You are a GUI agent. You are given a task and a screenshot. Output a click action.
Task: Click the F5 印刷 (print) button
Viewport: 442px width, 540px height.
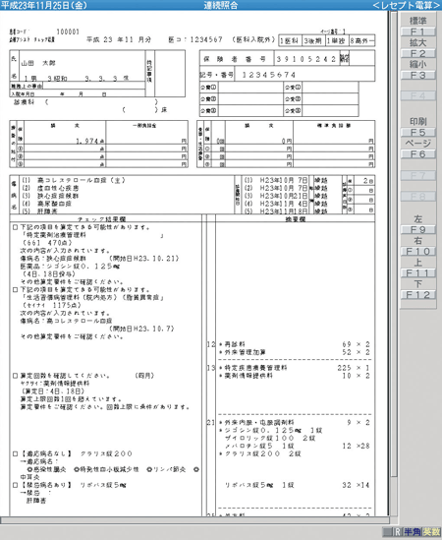(417, 132)
